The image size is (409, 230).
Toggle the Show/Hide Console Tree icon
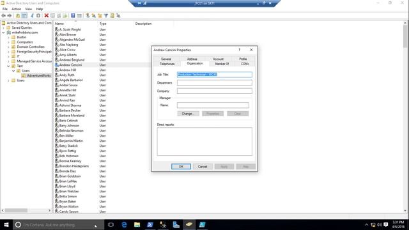coord(24,15)
